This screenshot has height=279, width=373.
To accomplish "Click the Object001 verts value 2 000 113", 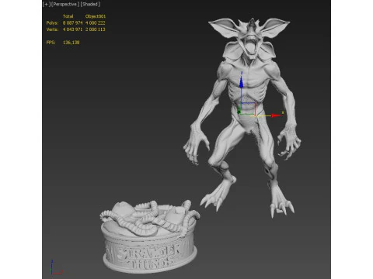I will point(96,29).
